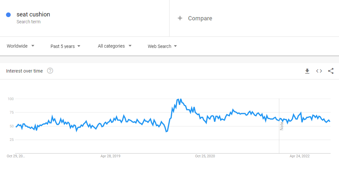Click the Note marker on the chart

coord(282,126)
